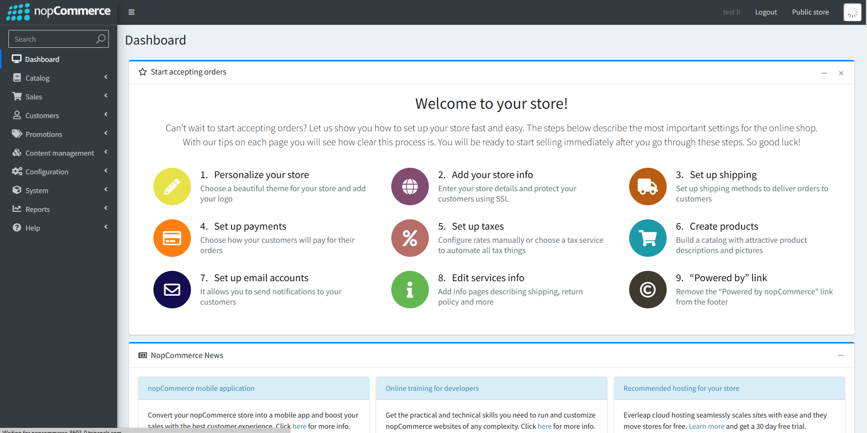
Task: Open the Catalog menu item
Action: click(59, 78)
